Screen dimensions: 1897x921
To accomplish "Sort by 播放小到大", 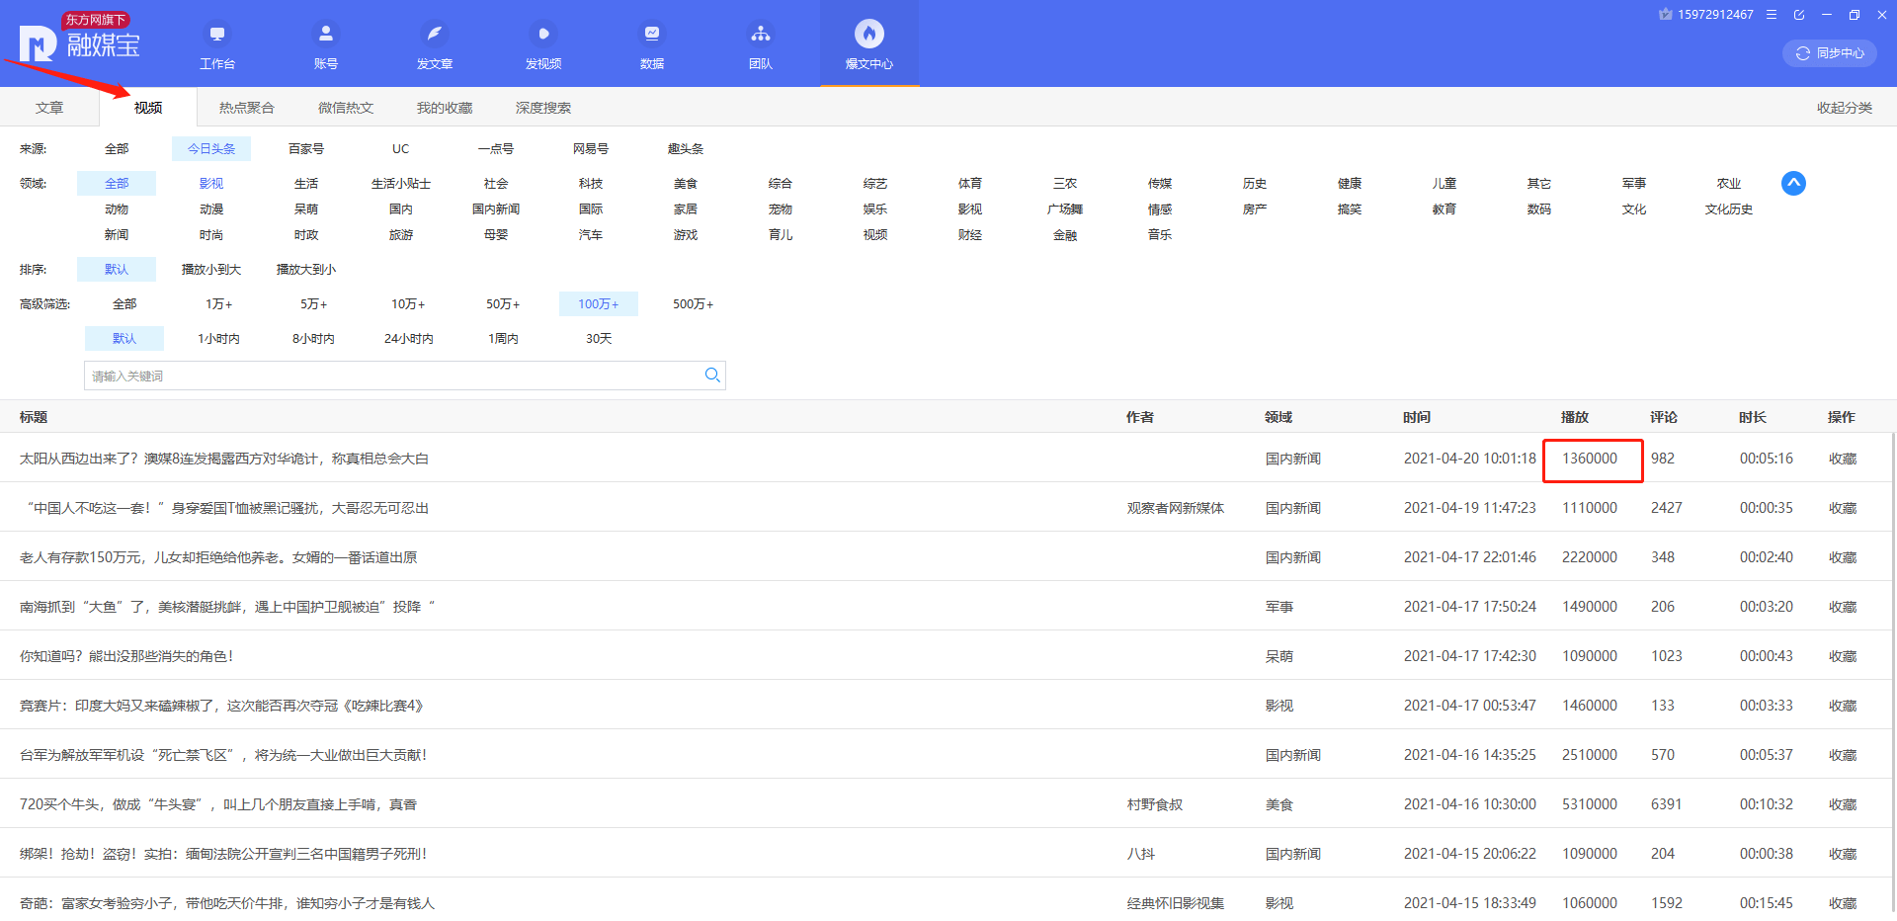I will click(211, 270).
